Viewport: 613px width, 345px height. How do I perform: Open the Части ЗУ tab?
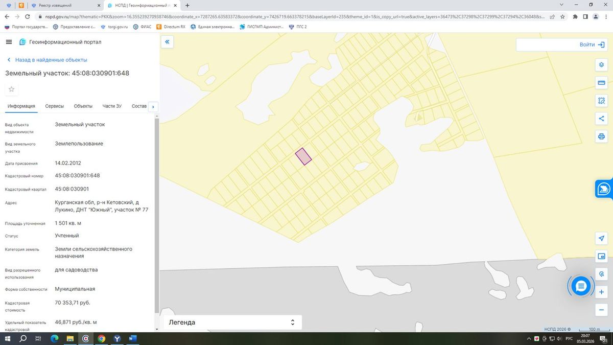[x=112, y=106]
